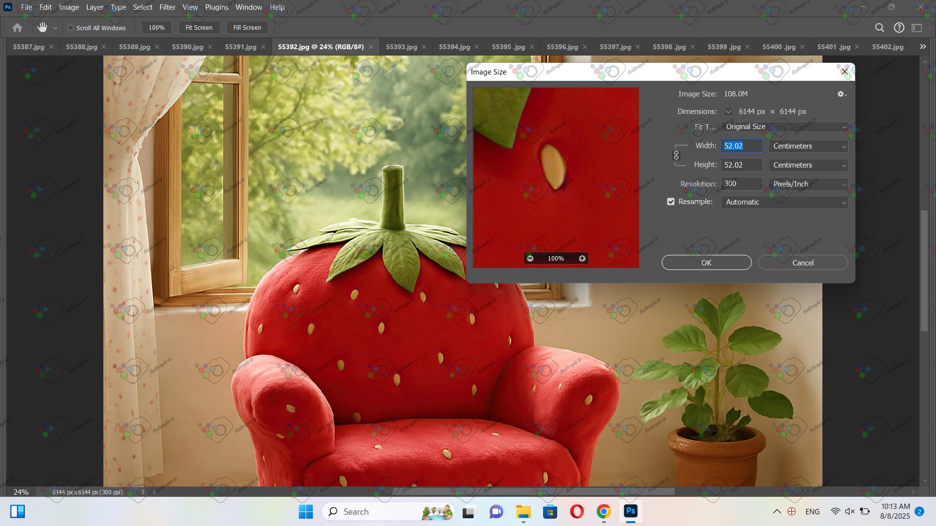Select the Hand tool icon
The image size is (936, 526).
[42, 28]
